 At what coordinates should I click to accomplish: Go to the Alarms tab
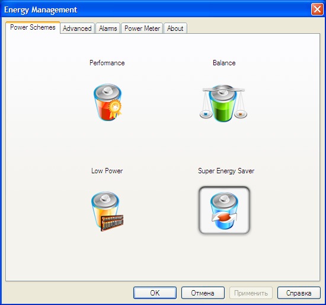coord(108,28)
